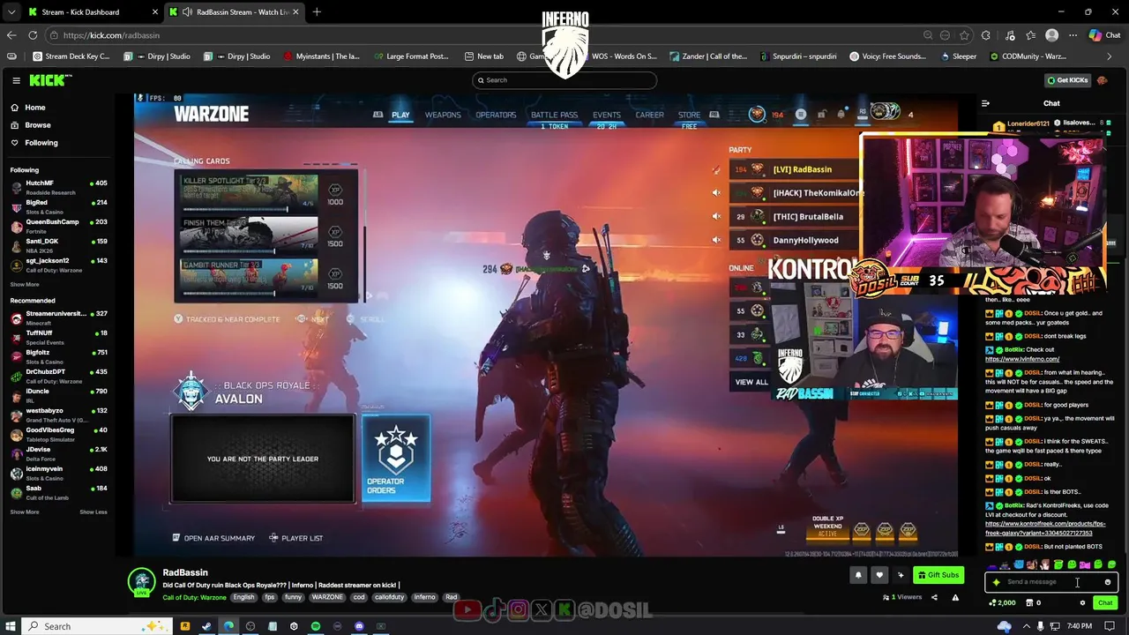
Task: Toggle notification bell for RadBassin
Action: tap(858, 575)
